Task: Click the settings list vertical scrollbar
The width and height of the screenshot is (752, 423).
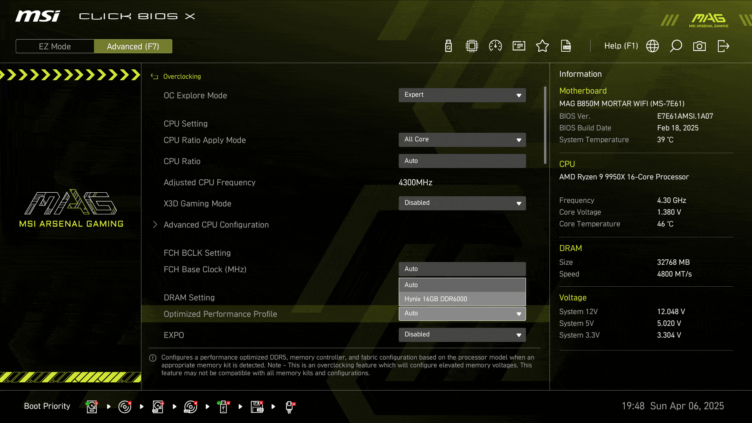Action: [x=545, y=125]
